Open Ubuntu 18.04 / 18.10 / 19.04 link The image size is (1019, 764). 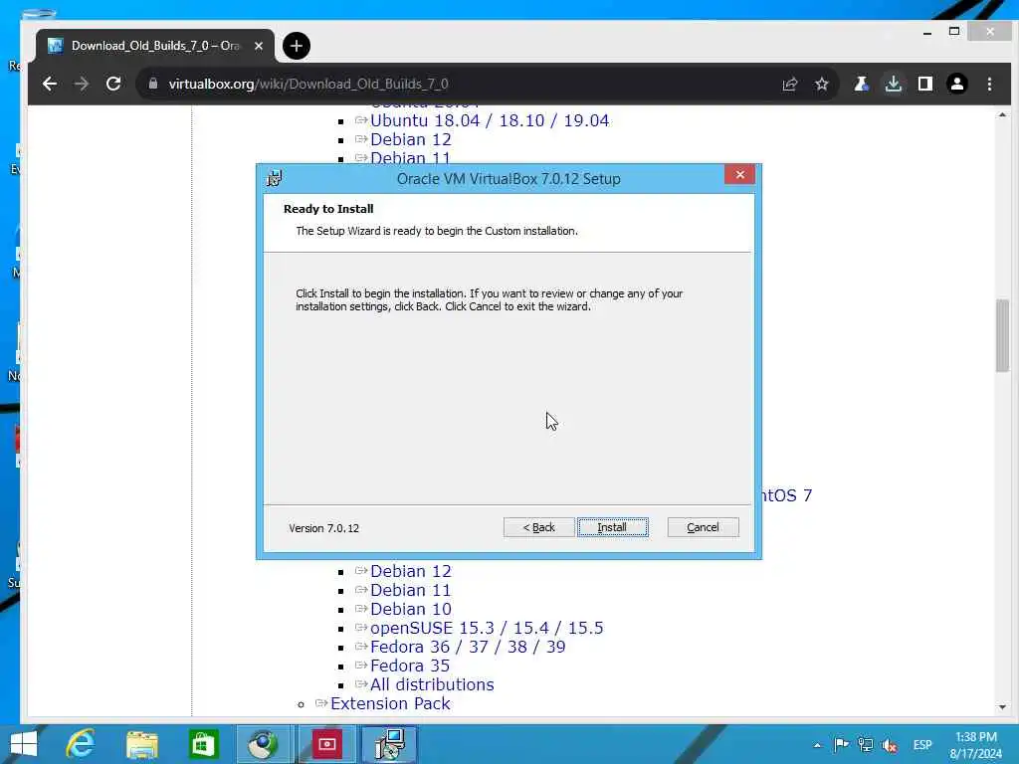coord(490,120)
